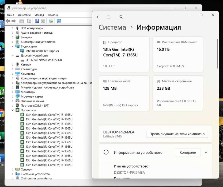
Task: Click the Име на устройството label
Action: tap(131, 166)
